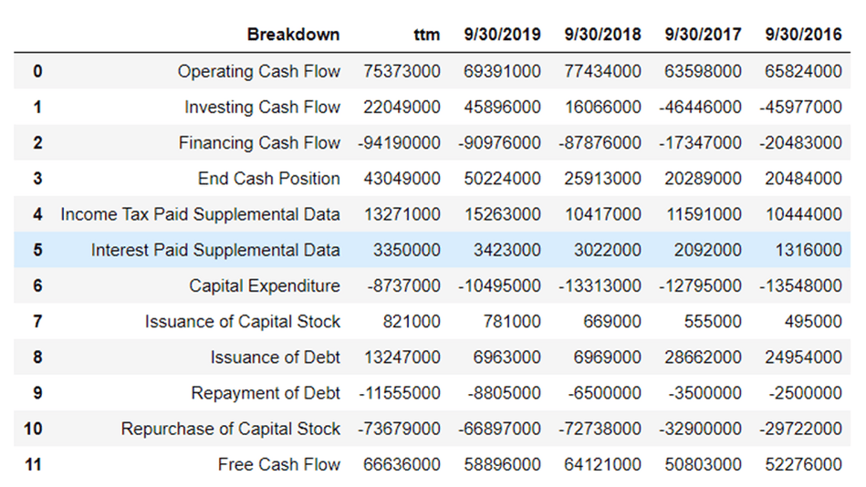Image resolution: width=866 pixels, height=487 pixels.
Task: Click Income Tax Paid Supplemental Data label
Action: [200, 214]
